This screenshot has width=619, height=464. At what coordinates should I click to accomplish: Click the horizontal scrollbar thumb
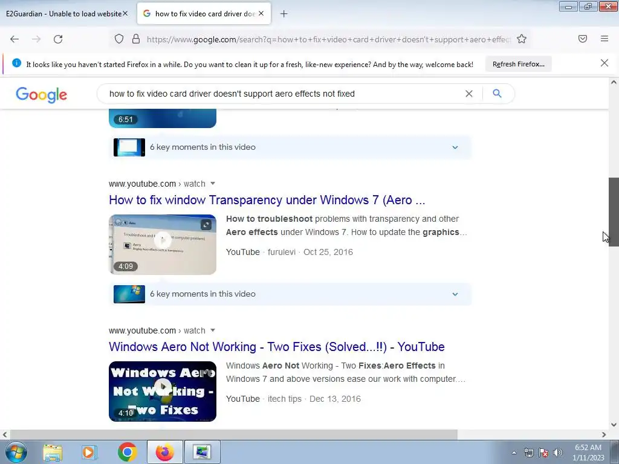(x=233, y=435)
